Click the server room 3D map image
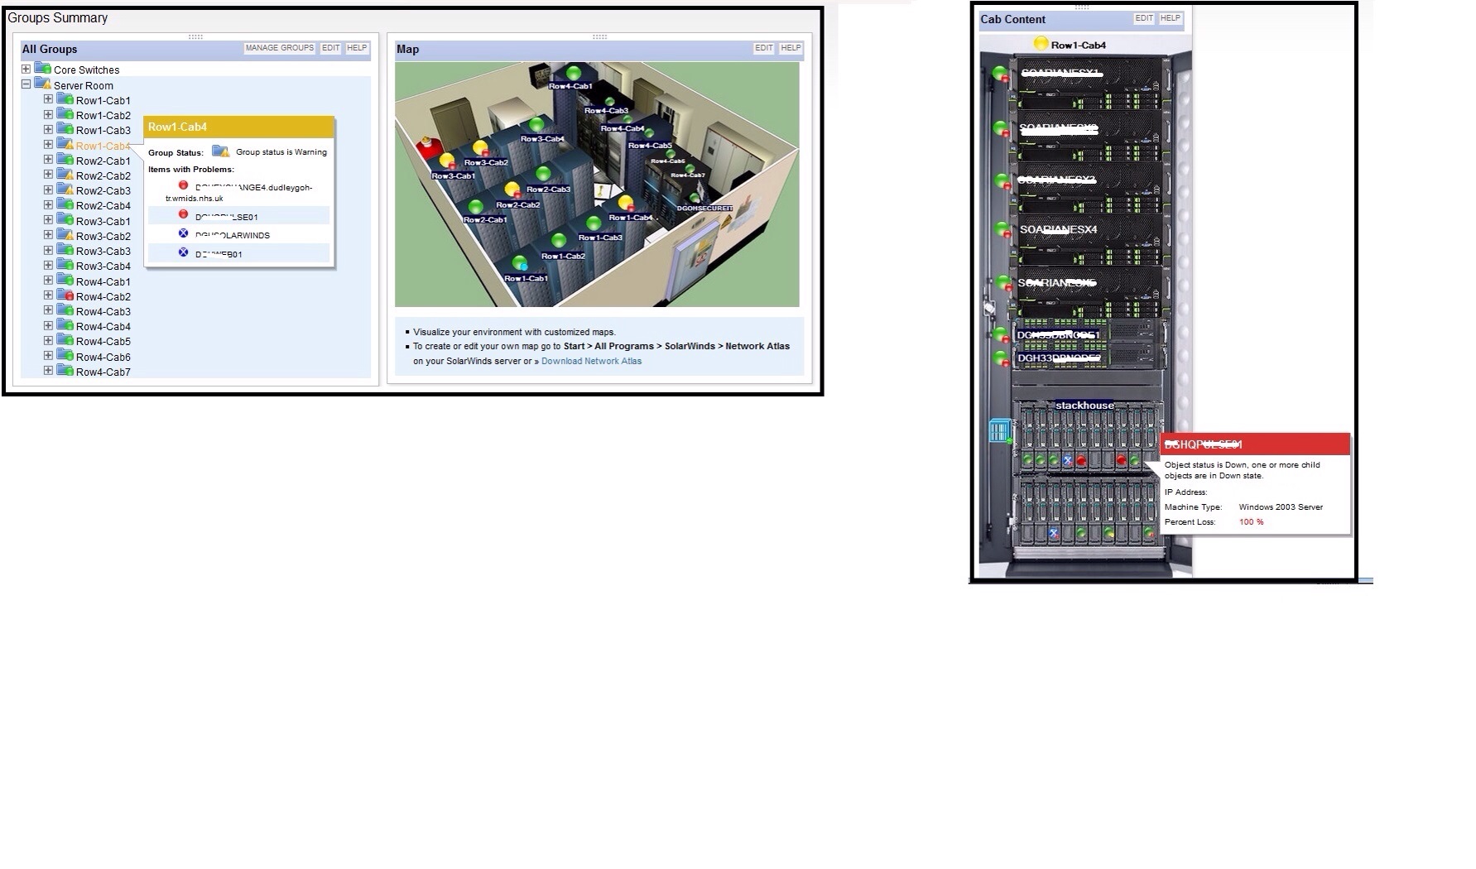 point(597,185)
